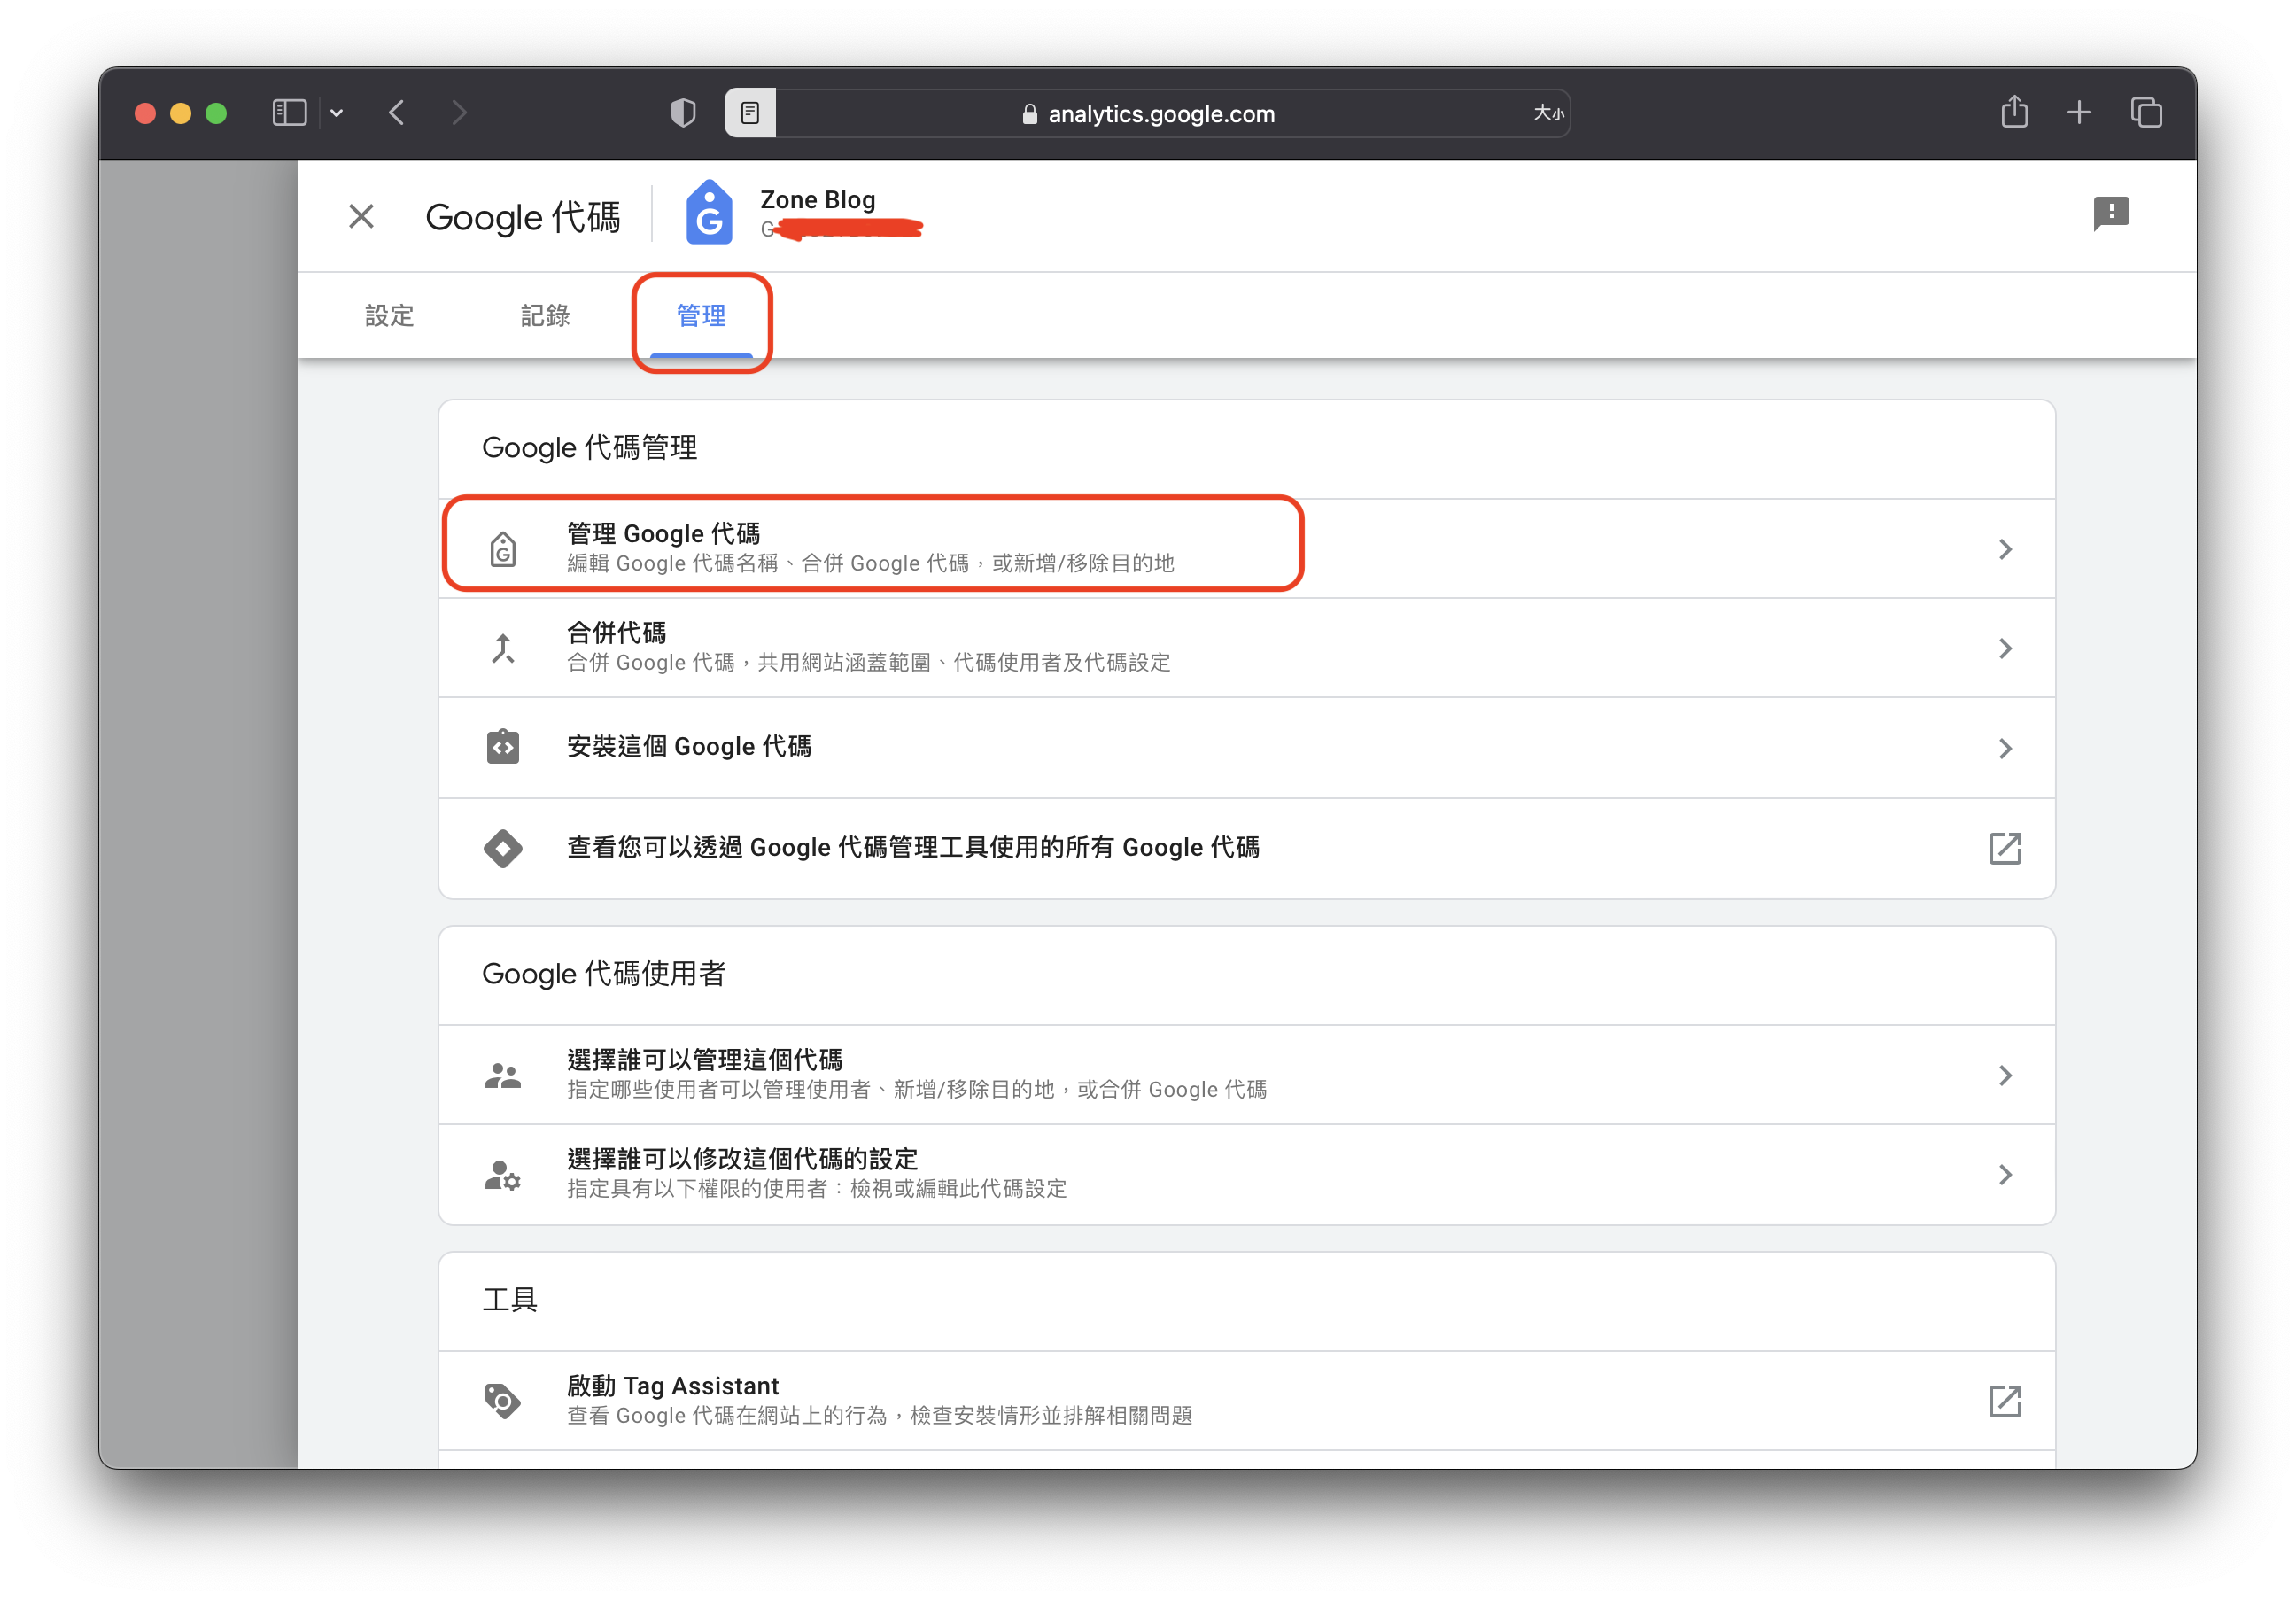Image resolution: width=2296 pixels, height=1600 pixels.
Task: Click the analytics.google.com address bar
Action: tap(1148, 114)
